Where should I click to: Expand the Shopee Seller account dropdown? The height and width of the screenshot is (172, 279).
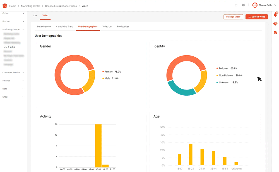(275, 5)
